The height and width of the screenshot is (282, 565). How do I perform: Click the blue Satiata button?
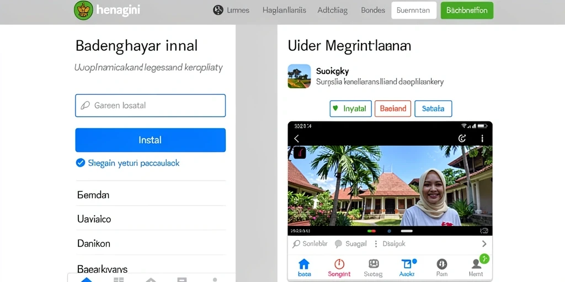pos(433,109)
